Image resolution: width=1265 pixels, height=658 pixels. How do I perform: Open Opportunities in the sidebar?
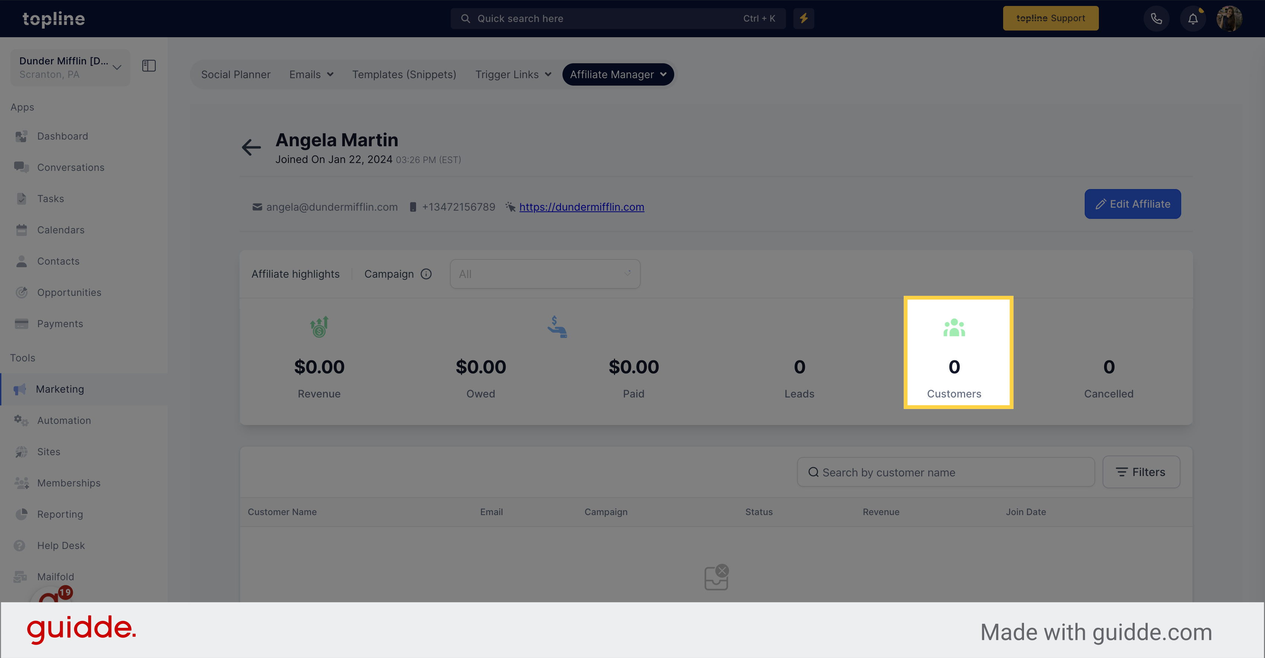tap(69, 293)
